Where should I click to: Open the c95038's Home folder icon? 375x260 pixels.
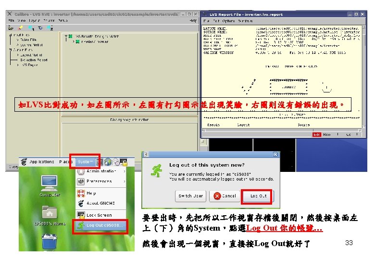point(50,212)
